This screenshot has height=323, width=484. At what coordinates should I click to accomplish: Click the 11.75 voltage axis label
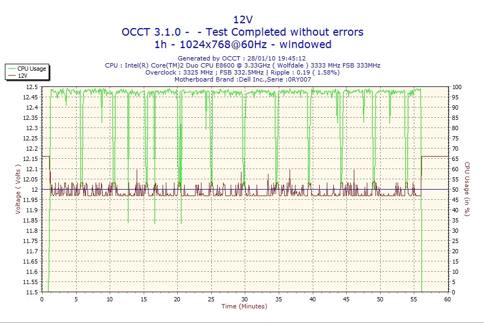pos(30,241)
